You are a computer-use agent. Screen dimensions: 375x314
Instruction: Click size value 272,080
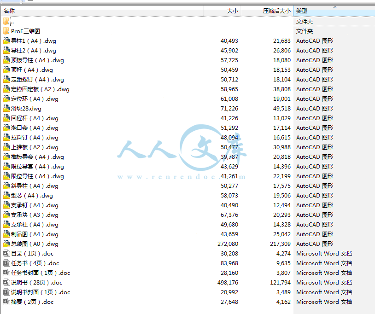228,244
